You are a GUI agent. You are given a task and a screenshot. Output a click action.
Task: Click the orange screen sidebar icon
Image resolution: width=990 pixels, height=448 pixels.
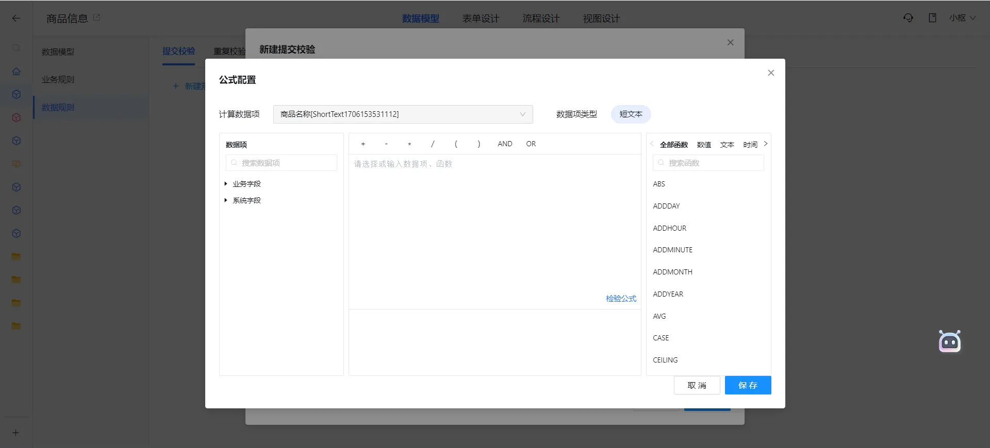(16, 164)
